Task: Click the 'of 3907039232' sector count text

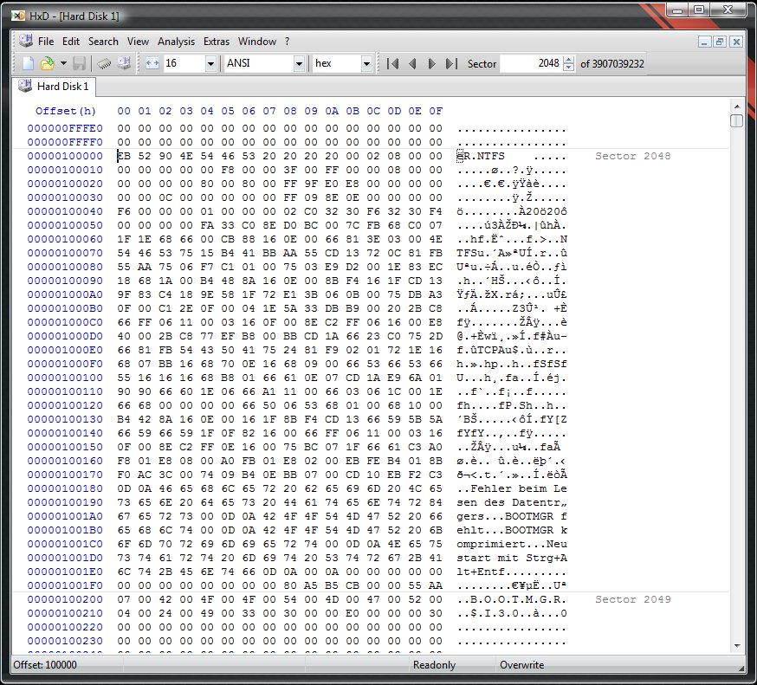Action: pos(612,64)
